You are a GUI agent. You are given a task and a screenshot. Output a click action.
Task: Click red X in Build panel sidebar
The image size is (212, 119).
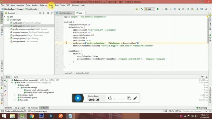coord(5,95)
